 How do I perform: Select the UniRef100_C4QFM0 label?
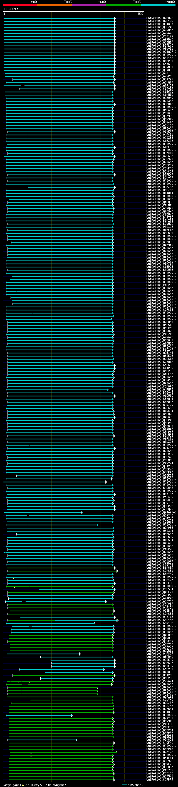tap(159, 742)
